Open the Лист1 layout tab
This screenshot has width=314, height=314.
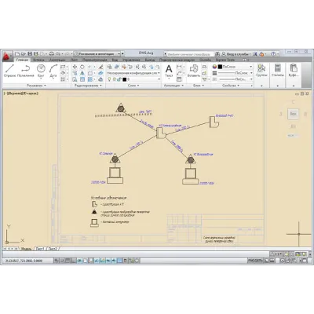pyautogui.click(x=40, y=249)
